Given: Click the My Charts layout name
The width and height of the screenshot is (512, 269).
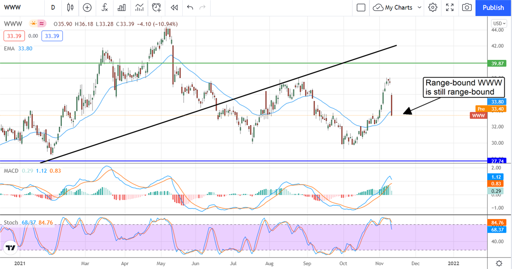Looking at the screenshot, I should [x=399, y=7].
